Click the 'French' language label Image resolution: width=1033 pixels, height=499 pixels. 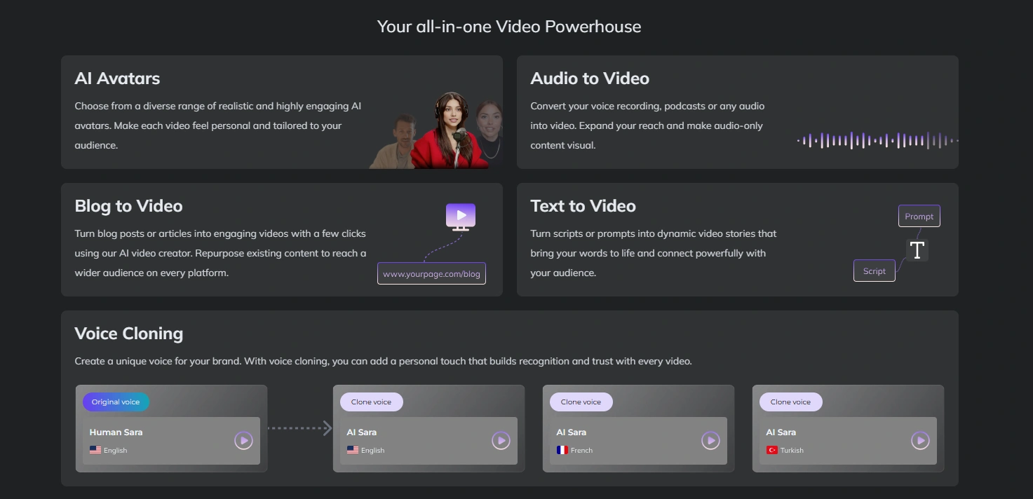point(581,451)
